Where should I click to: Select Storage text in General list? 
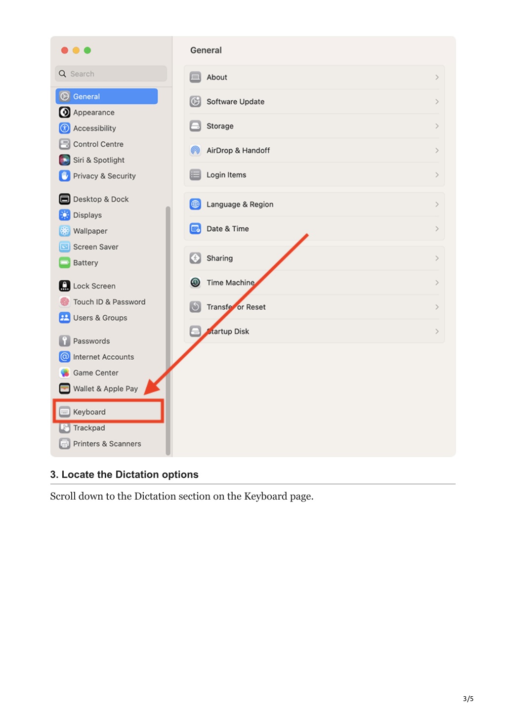(220, 126)
